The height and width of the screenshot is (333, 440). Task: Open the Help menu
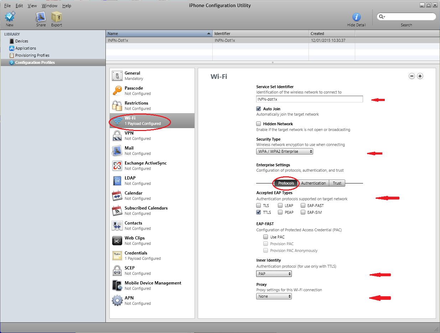tap(67, 6)
